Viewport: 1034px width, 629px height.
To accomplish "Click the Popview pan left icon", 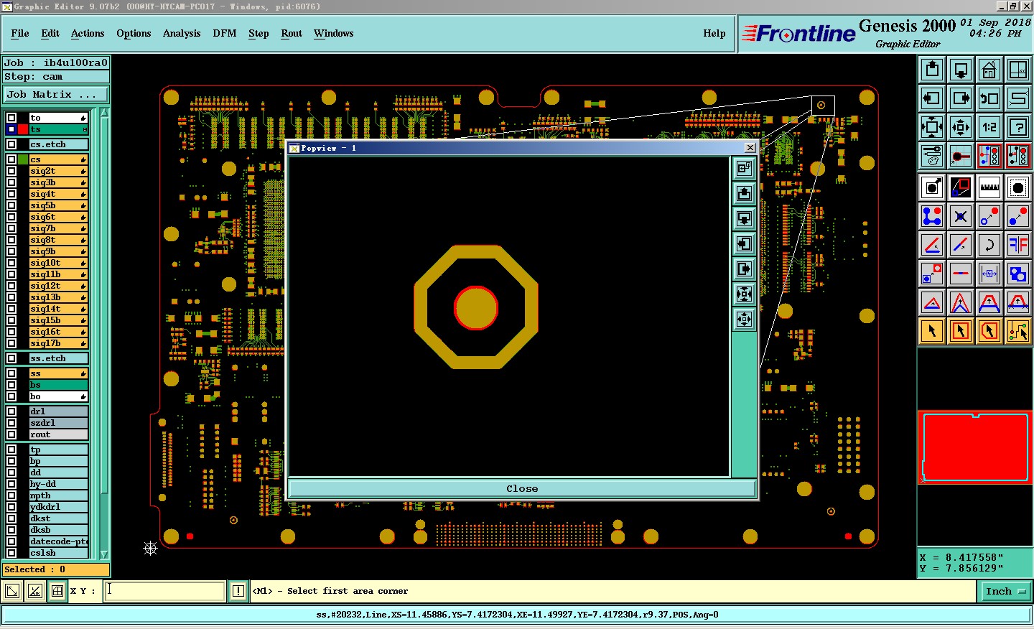I will point(745,244).
